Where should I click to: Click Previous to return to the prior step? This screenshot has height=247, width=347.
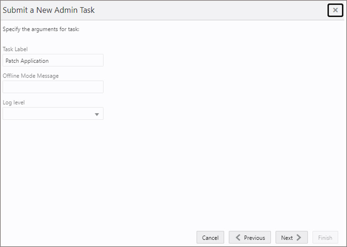pos(249,237)
